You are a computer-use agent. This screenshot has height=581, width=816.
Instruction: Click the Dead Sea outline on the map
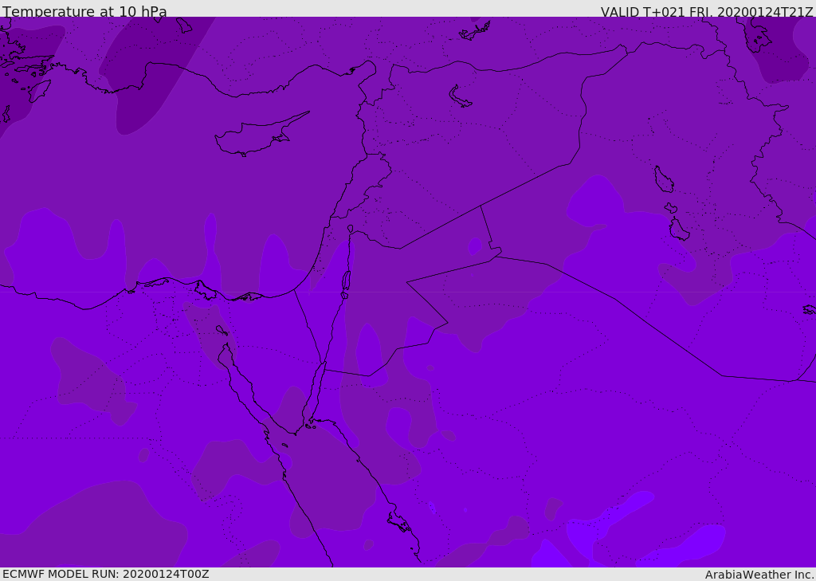(x=346, y=284)
